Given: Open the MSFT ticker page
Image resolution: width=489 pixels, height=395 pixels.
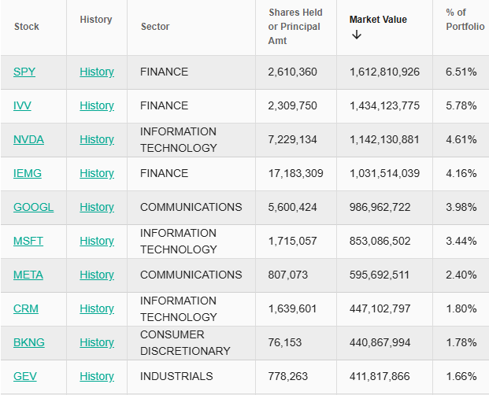Looking at the screenshot, I should click(x=28, y=241).
